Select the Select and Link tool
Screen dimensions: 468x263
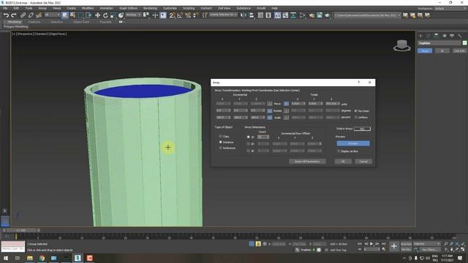(23, 15)
